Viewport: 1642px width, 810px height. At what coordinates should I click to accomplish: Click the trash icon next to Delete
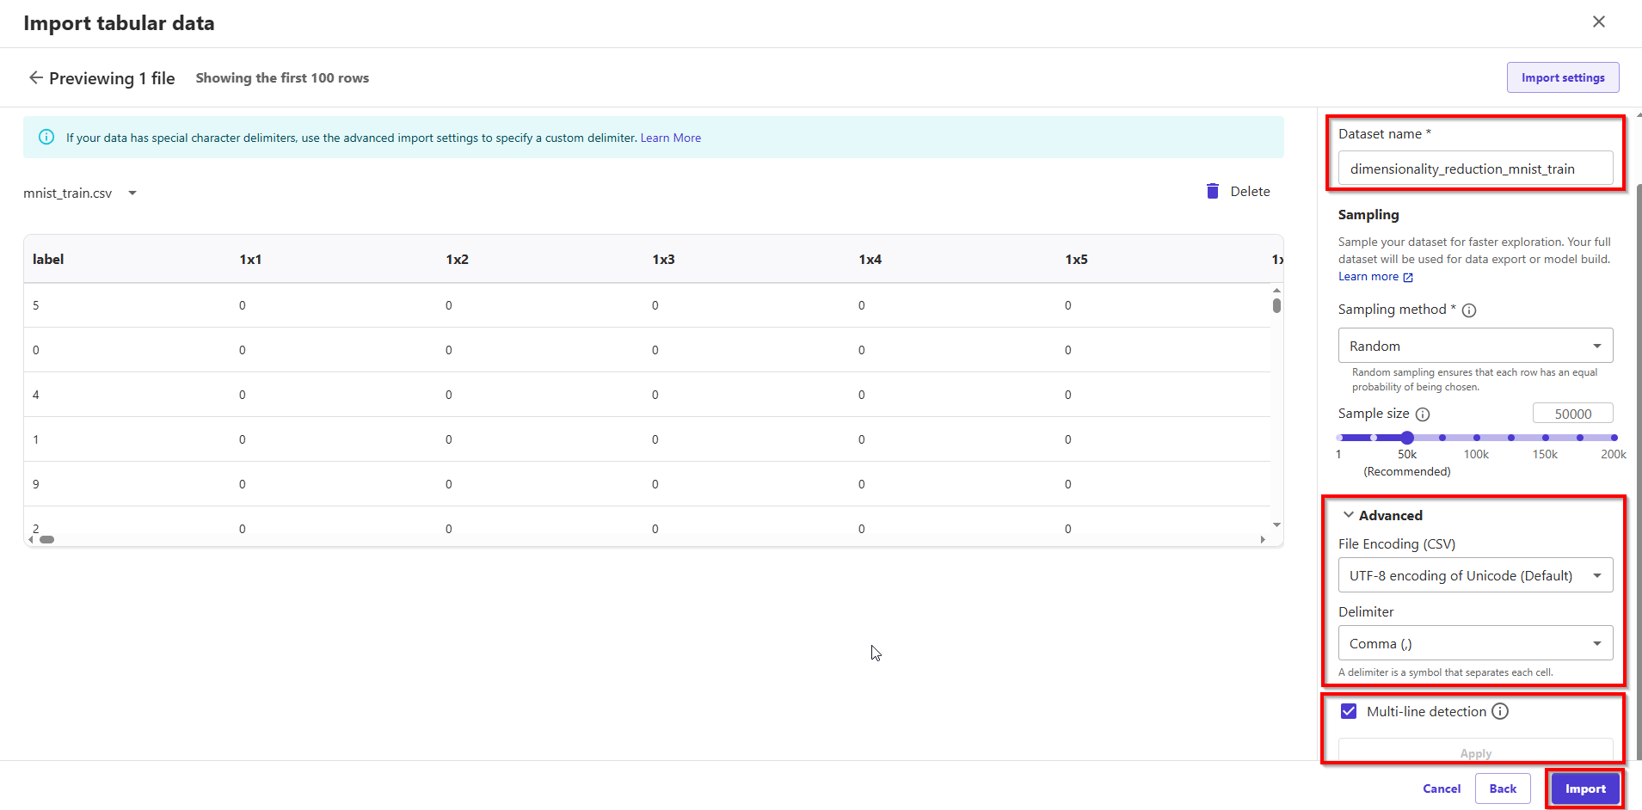1212,191
